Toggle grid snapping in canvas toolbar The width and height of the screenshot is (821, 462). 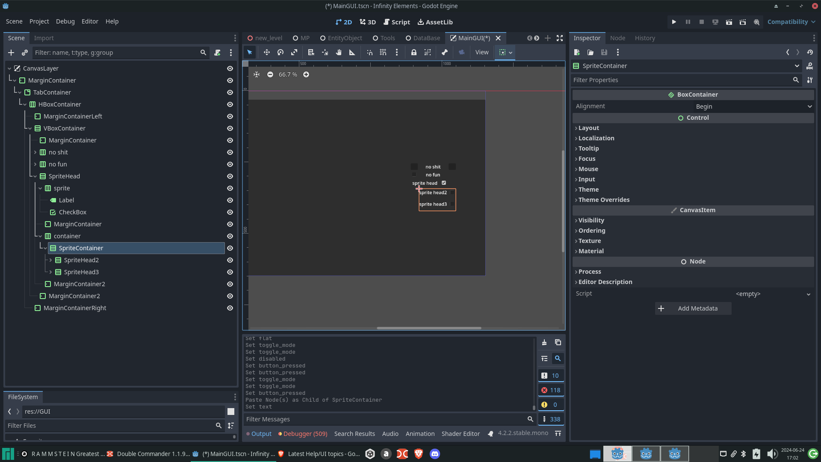383,52
